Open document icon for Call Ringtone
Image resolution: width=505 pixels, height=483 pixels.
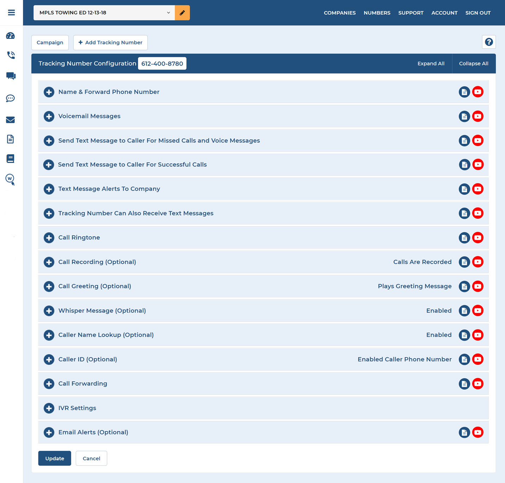[464, 238]
